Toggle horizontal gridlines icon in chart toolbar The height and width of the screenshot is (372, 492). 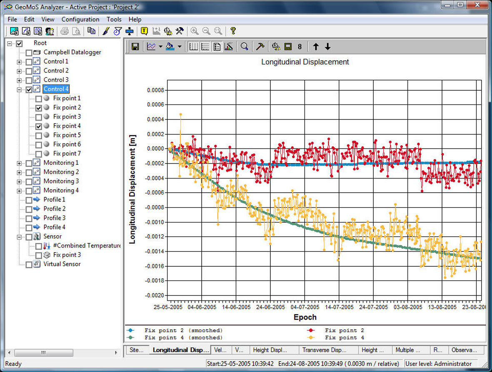tap(205, 47)
